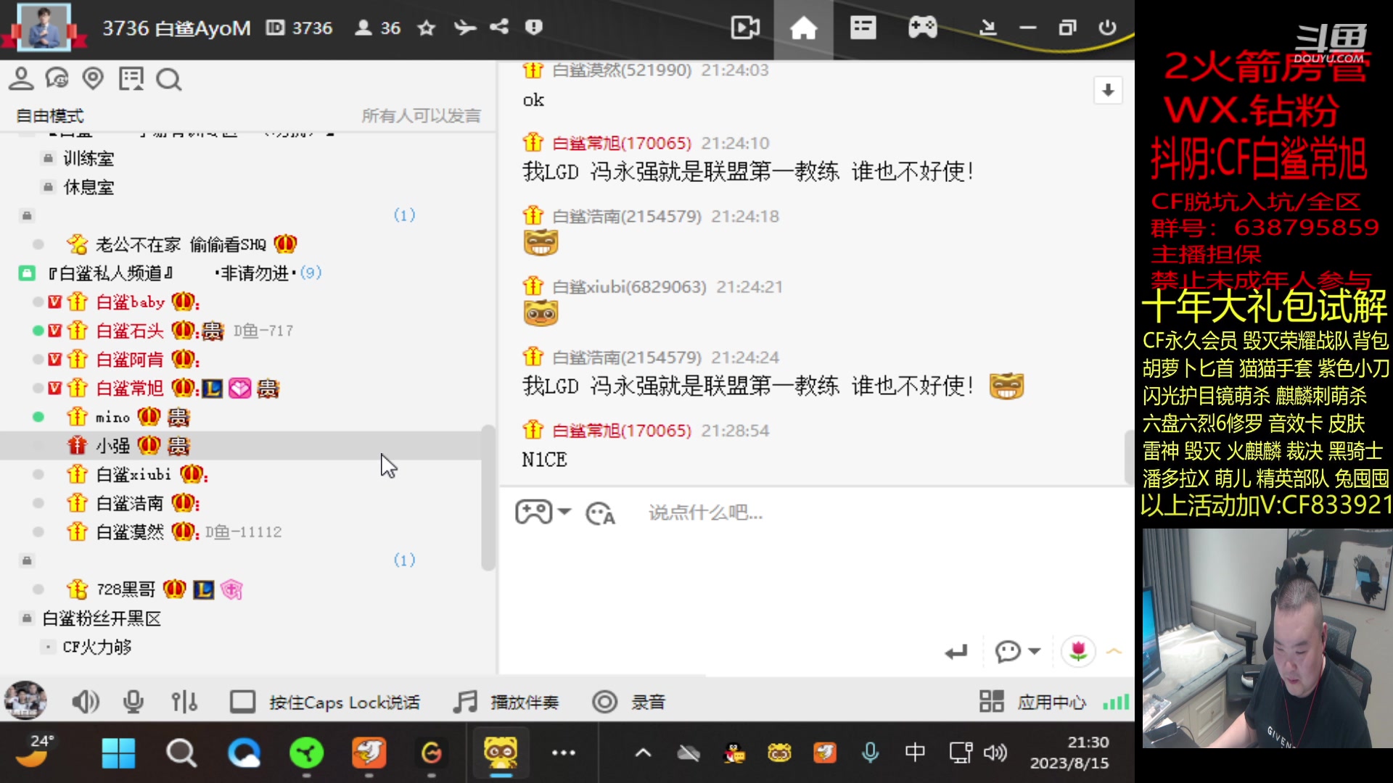Screen dimensions: 1393x783
Task: Click the speaker volume icon in bottom bar
Action: coord(86,701)
